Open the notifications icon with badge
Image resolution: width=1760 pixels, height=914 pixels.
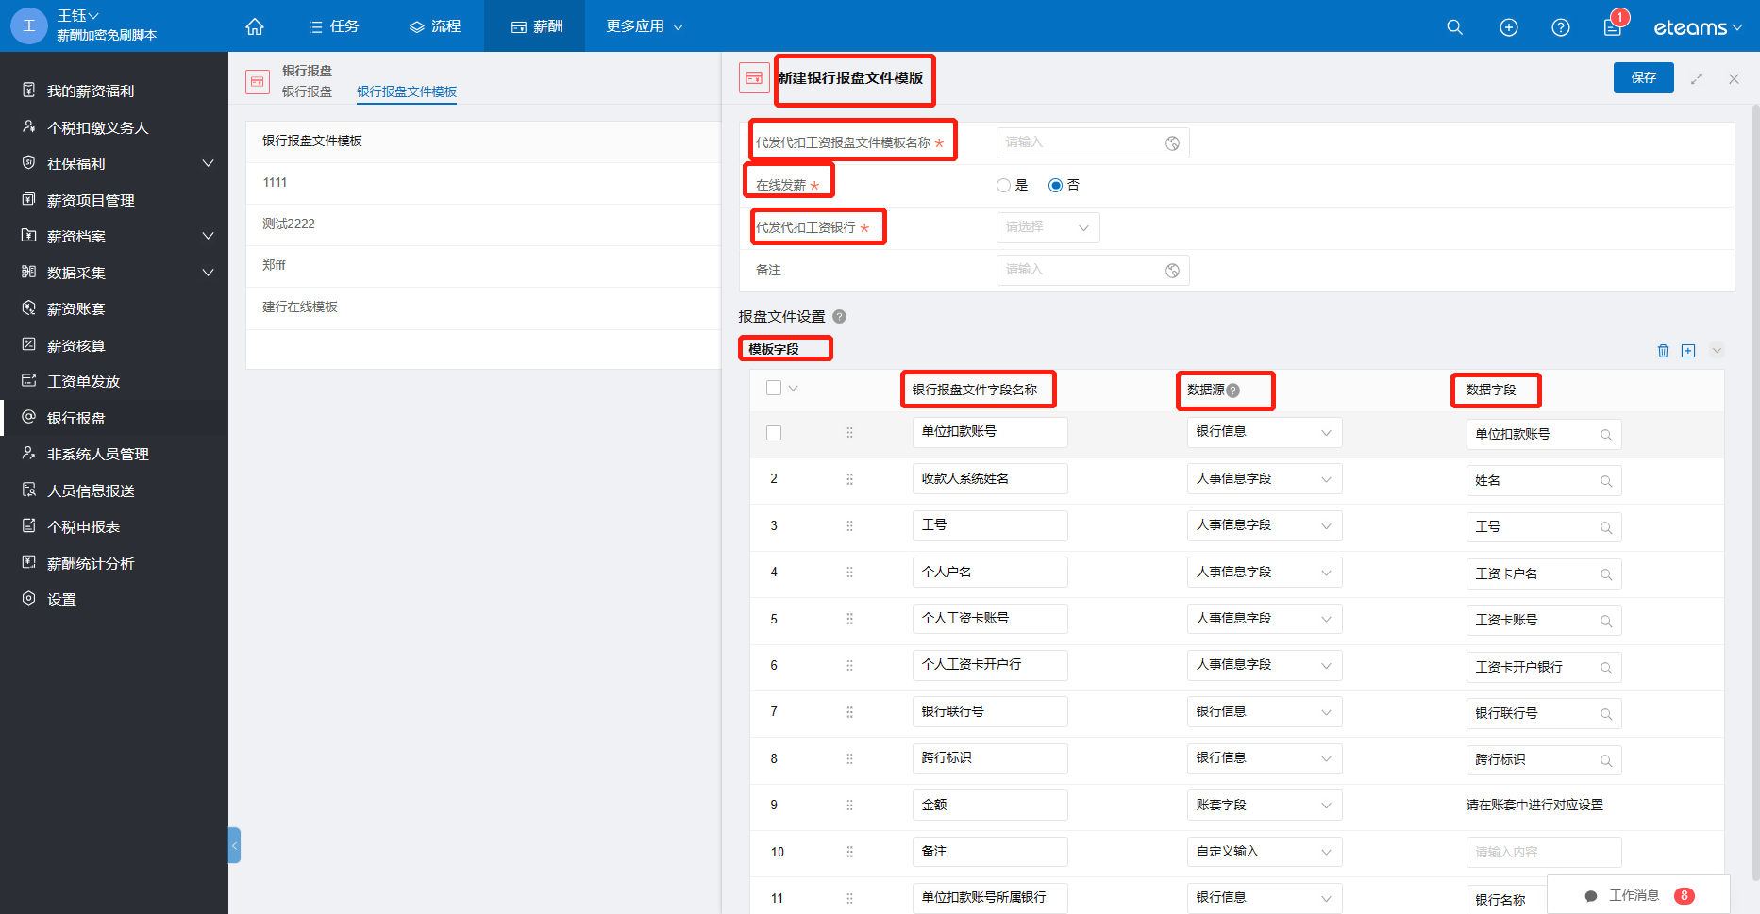pyautogui.click(x=1614, y=25)
